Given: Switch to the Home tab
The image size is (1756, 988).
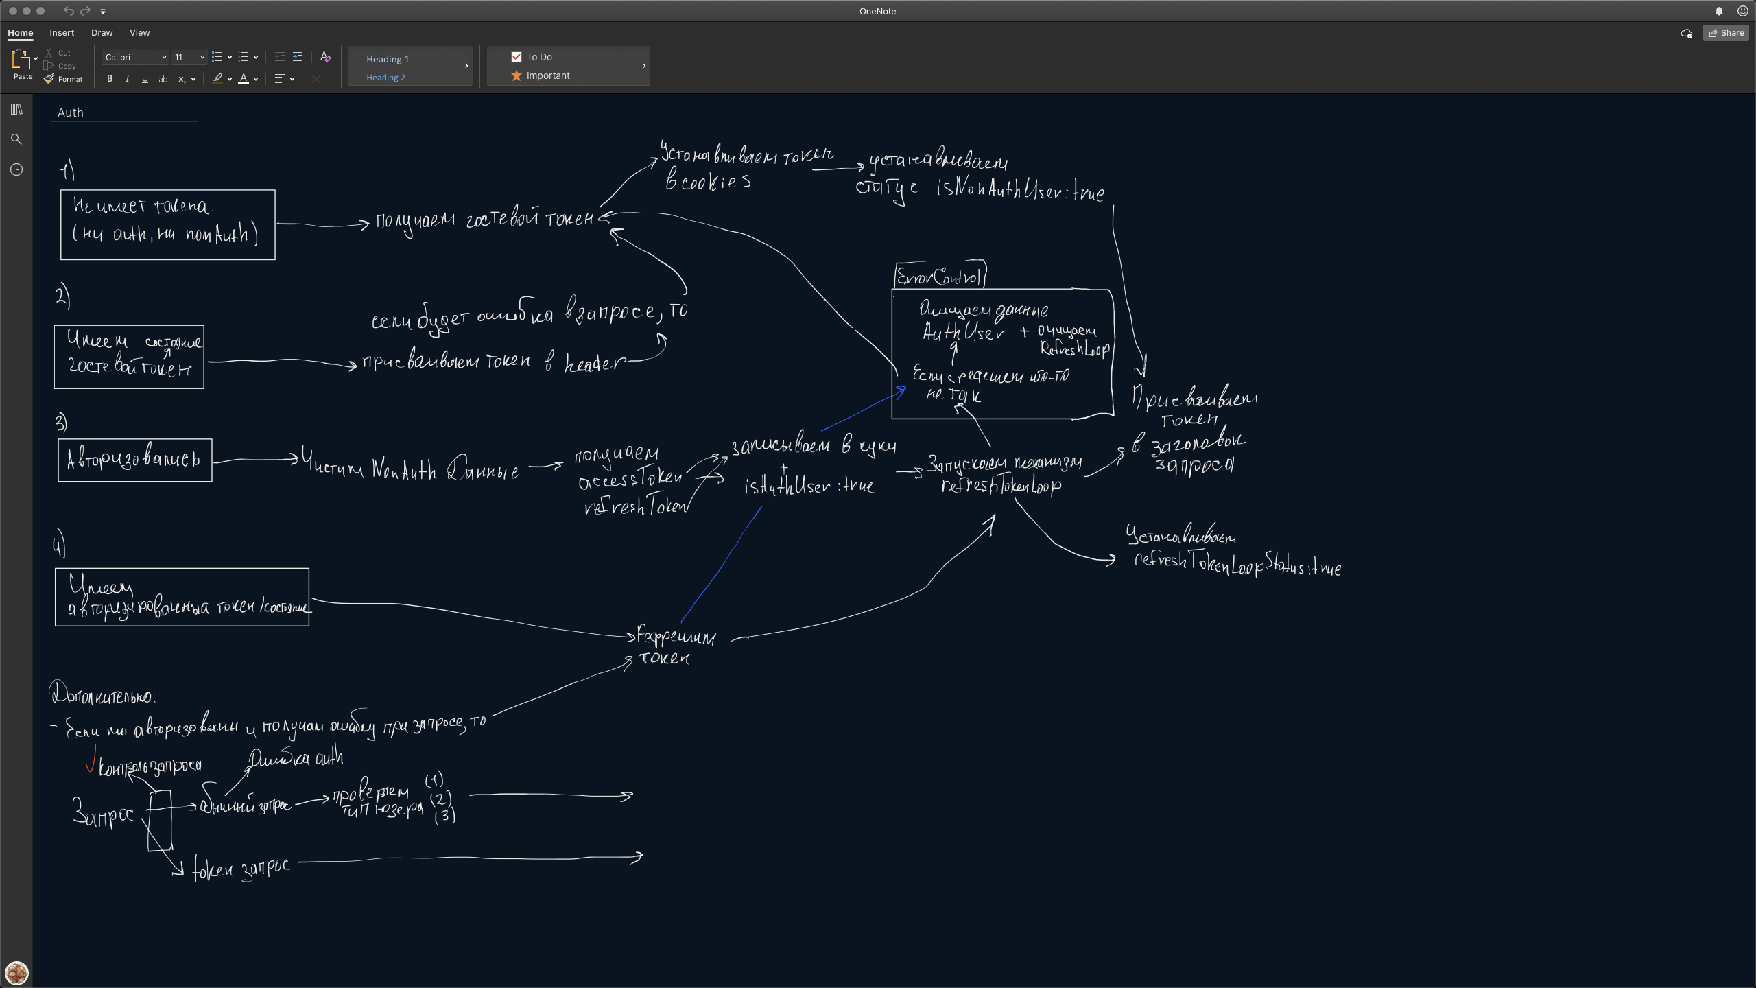Looking at the screenshot, I should pos(21,32).
